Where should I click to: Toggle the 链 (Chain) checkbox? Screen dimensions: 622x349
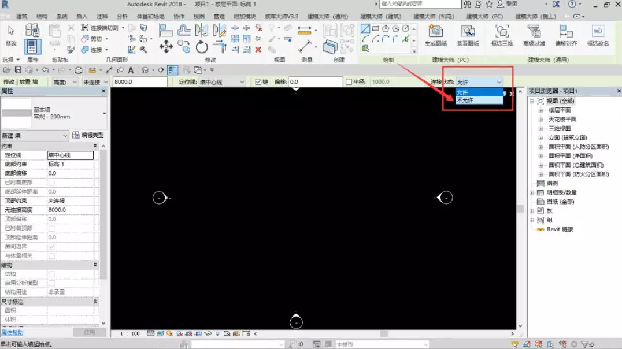[258, 81]
